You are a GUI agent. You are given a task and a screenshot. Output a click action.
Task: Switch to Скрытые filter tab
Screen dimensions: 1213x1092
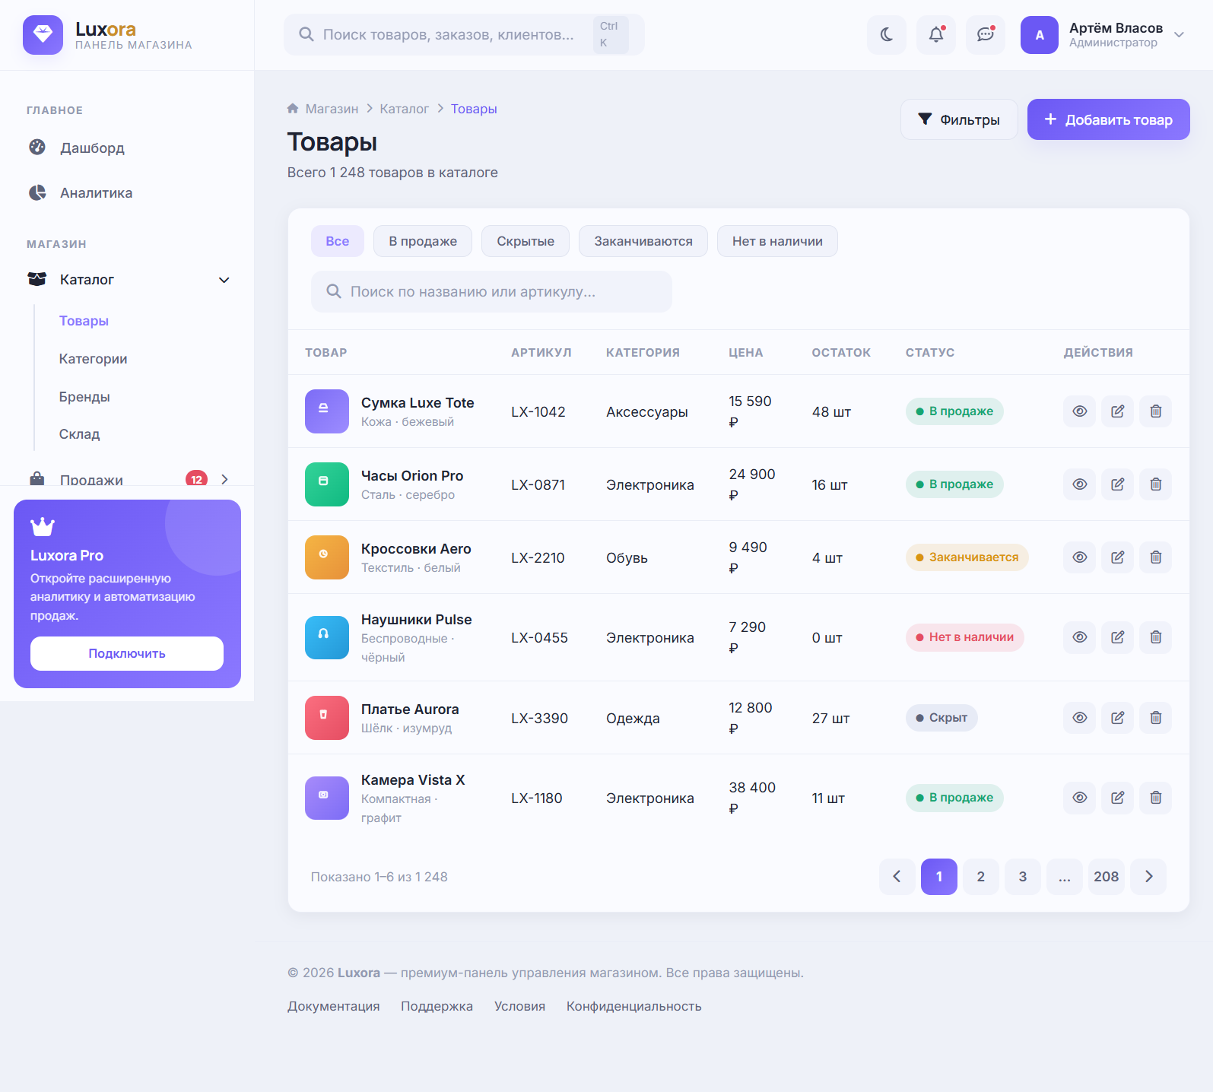coord(526,241)
